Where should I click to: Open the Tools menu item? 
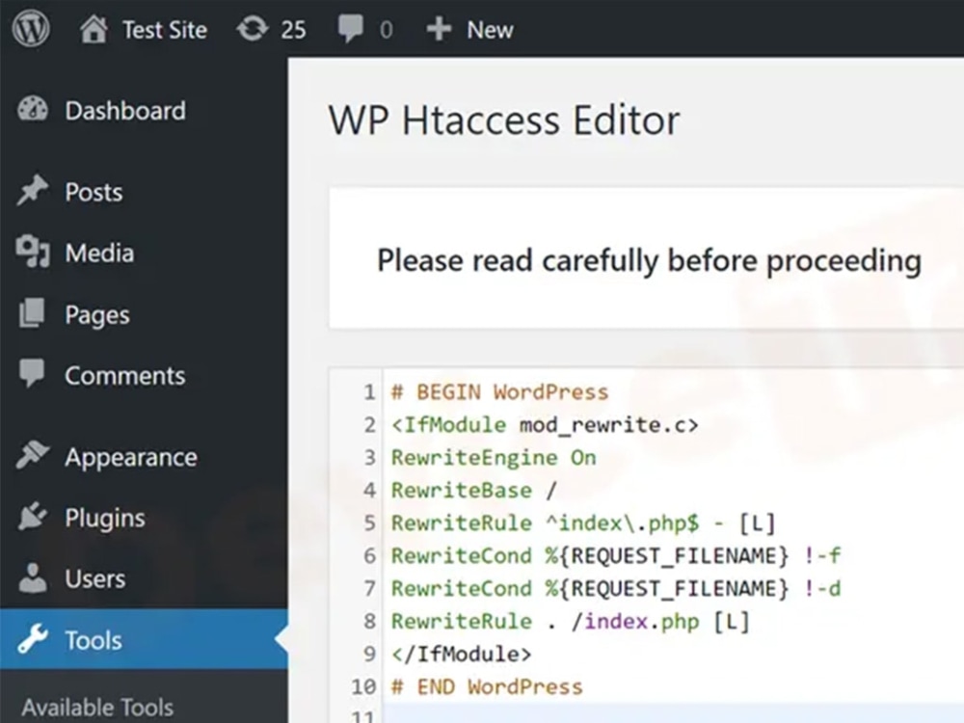[x=94, y=640]
